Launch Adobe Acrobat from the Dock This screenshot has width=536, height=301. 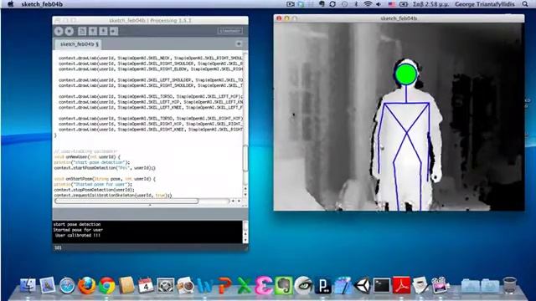[401, 285]
